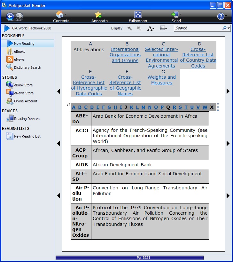This screenshot has height=262, width=233.
Task: Open Selected International Environmental Agreements link
Action: pyautogui.click(x=161, y=58)
